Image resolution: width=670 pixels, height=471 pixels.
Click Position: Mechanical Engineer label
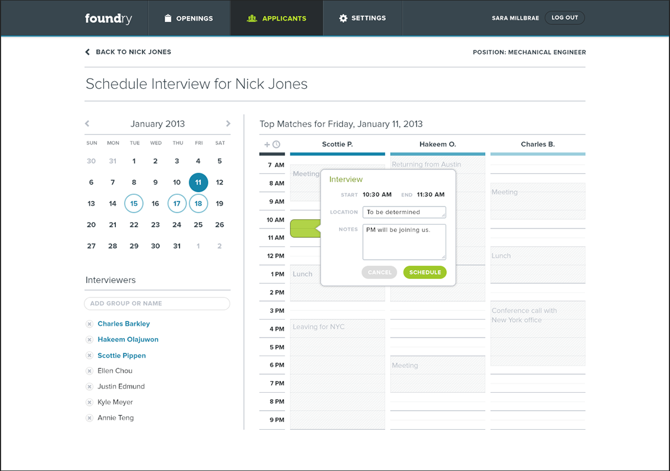pyautogui.click(x=529, y=52)
